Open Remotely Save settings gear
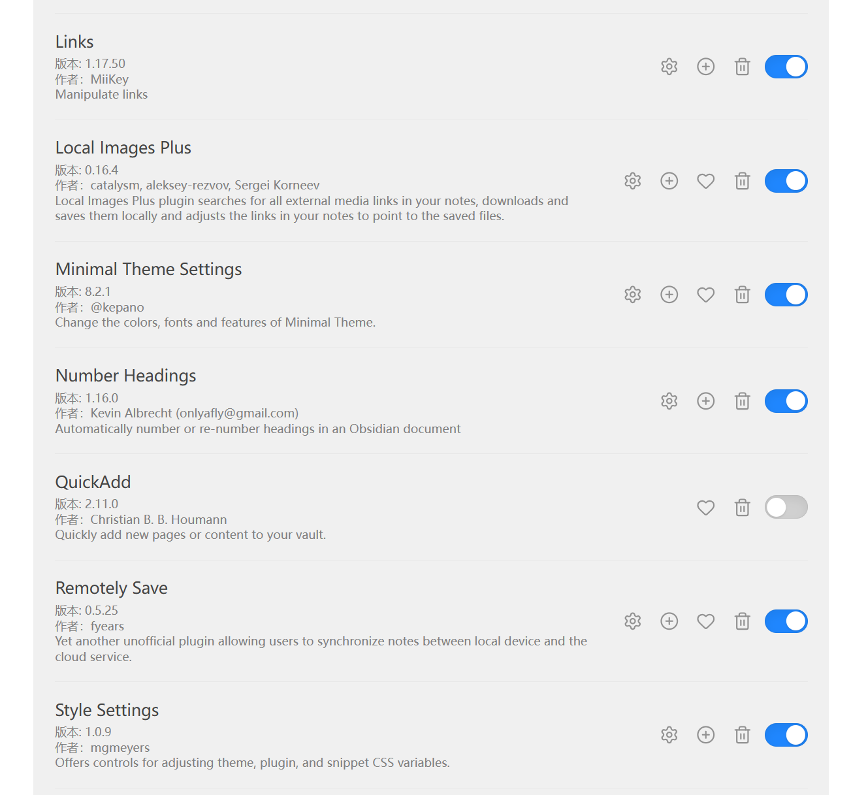Screen dimensions: 851x795 (632, 621)
